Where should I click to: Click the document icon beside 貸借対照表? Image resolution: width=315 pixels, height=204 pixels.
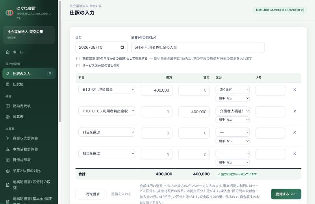tap(7, 160)
